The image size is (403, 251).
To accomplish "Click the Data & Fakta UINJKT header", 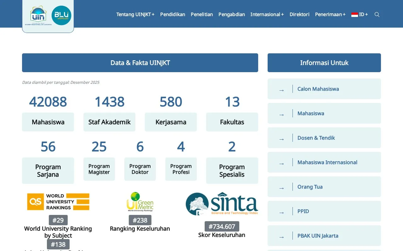I will coord(140,63).
